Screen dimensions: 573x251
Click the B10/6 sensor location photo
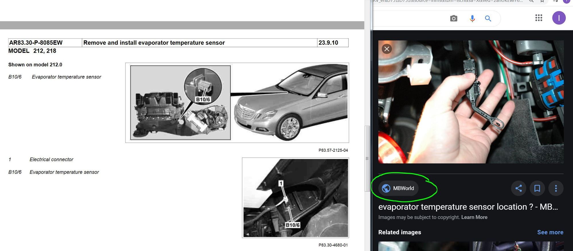[295, 198]
